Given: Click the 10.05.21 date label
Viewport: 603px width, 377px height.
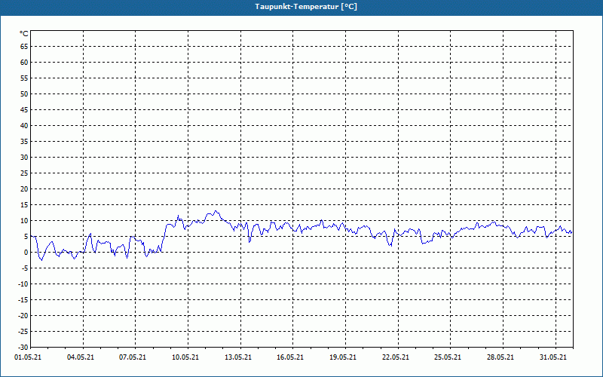Looking at the screenshot, I should click(185, 357).
